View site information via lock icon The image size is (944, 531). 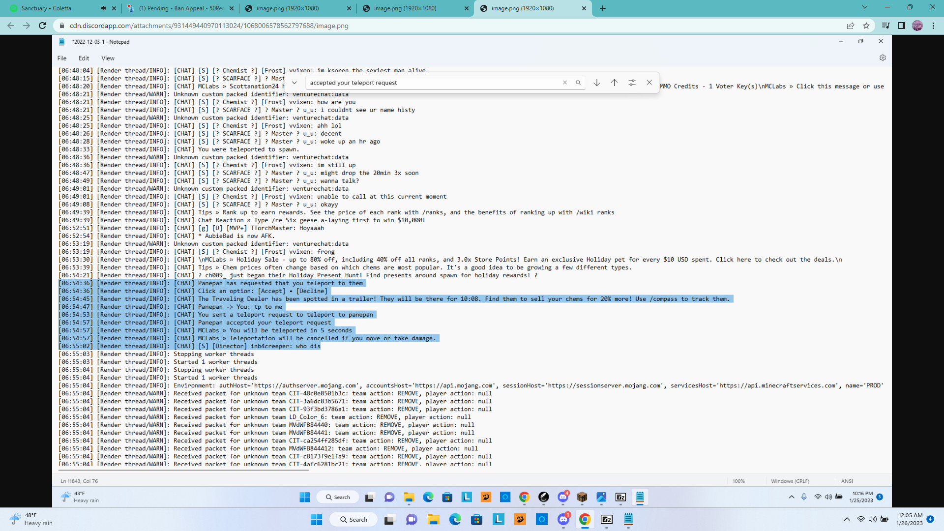click(x=62, y=26)
